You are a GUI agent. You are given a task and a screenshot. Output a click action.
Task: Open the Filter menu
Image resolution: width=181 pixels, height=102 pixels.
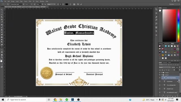pyautogui.click(x=30, y=1)
